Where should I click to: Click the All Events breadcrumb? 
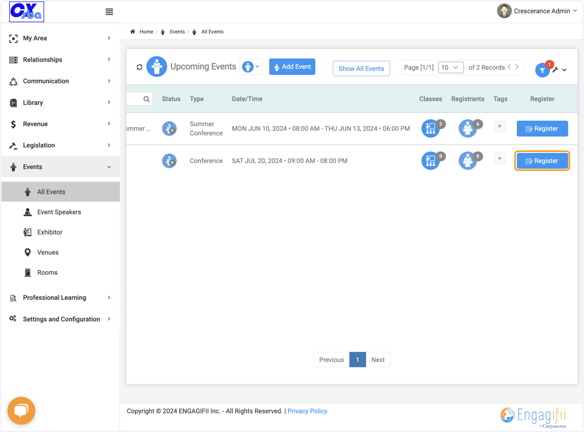(212, 32)
